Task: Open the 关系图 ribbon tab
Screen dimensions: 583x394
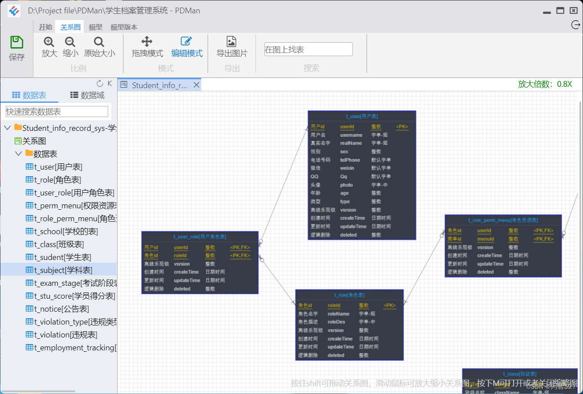Action: (x=70, y=27)
